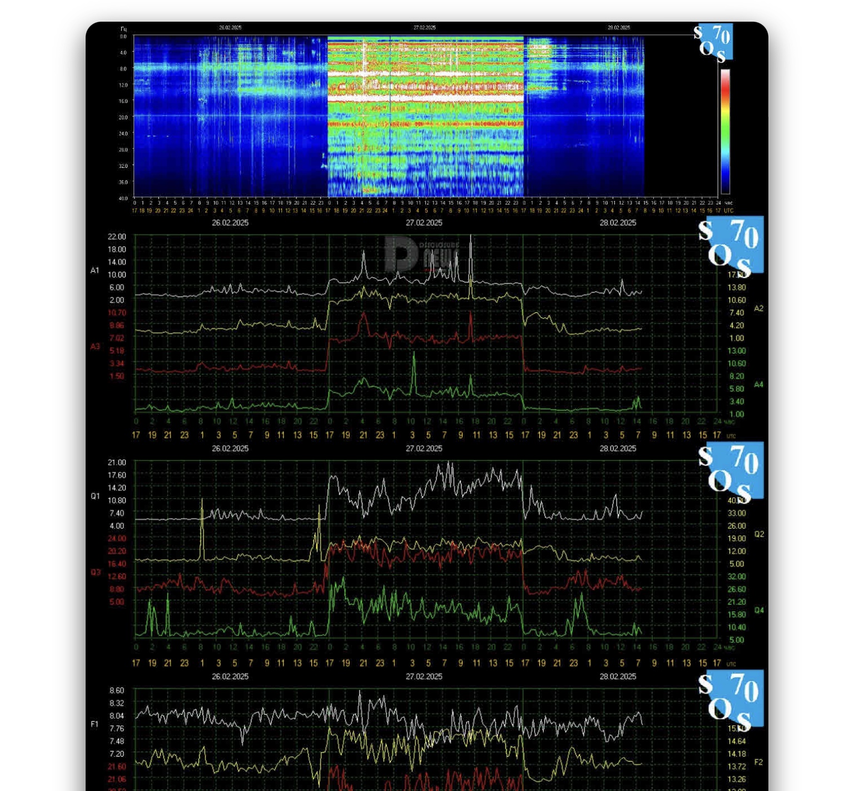
Task: Click the red 24.00 value on Q3 axis
Action: pyautogui.click(x=117, y=538)
